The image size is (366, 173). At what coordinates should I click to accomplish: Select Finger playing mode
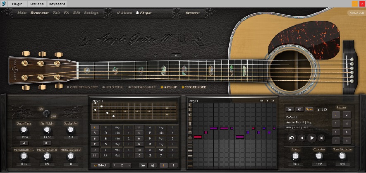pos(144,13)
